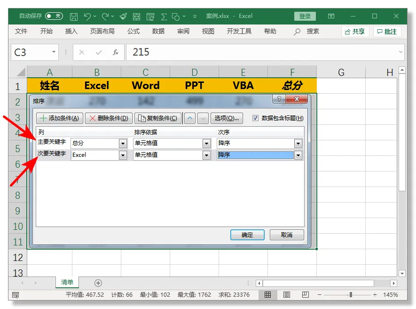Screen dimensions: 416x309
Task: Open the Name Box dropdown arrow
Action: [54, 52]
